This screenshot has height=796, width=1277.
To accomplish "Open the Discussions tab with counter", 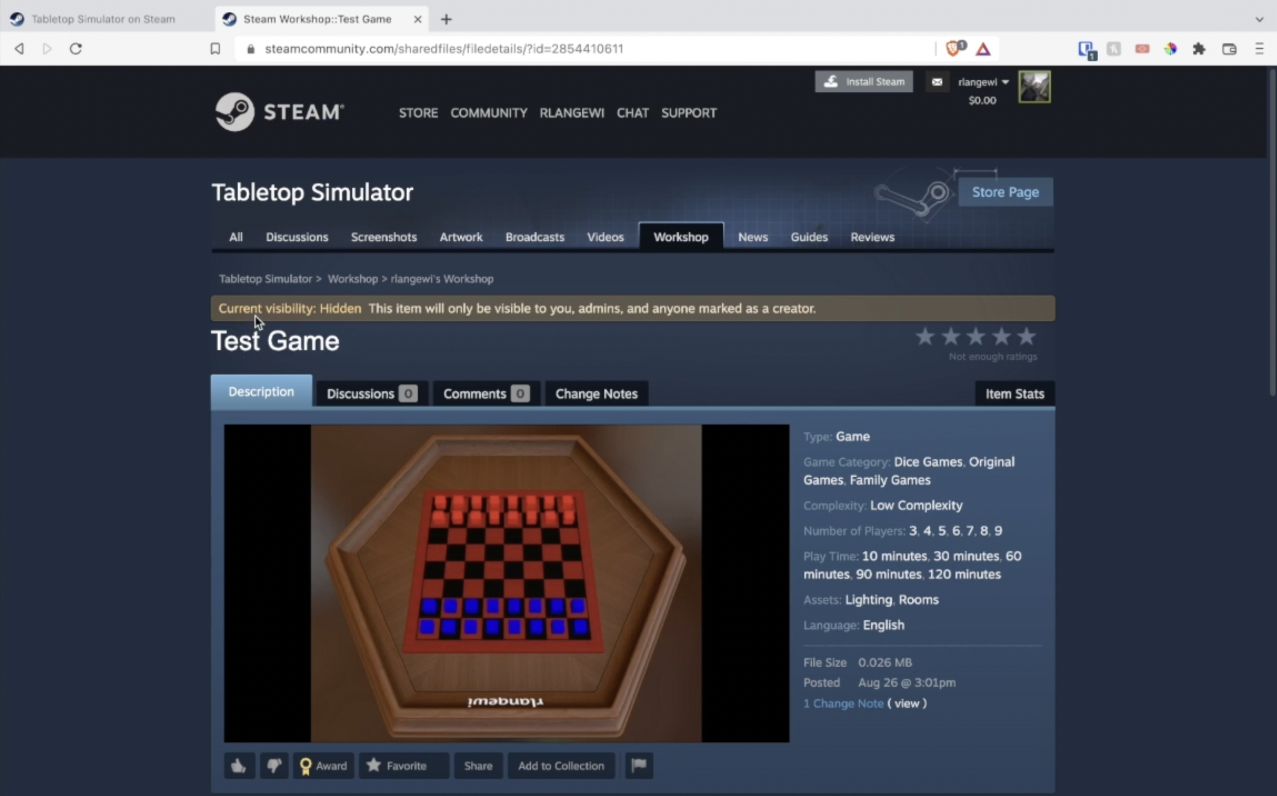I will click(x=371, y=392).
